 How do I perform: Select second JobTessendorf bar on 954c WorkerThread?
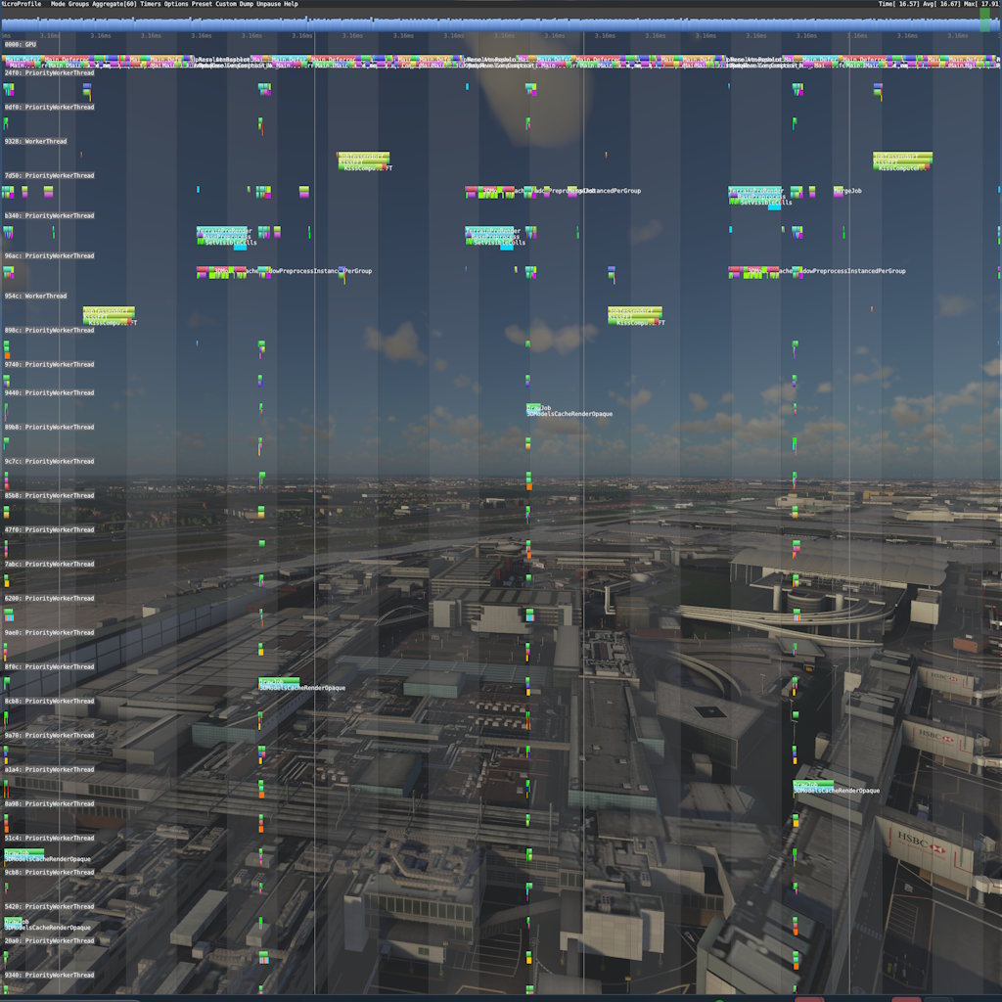tap(634, 310)
